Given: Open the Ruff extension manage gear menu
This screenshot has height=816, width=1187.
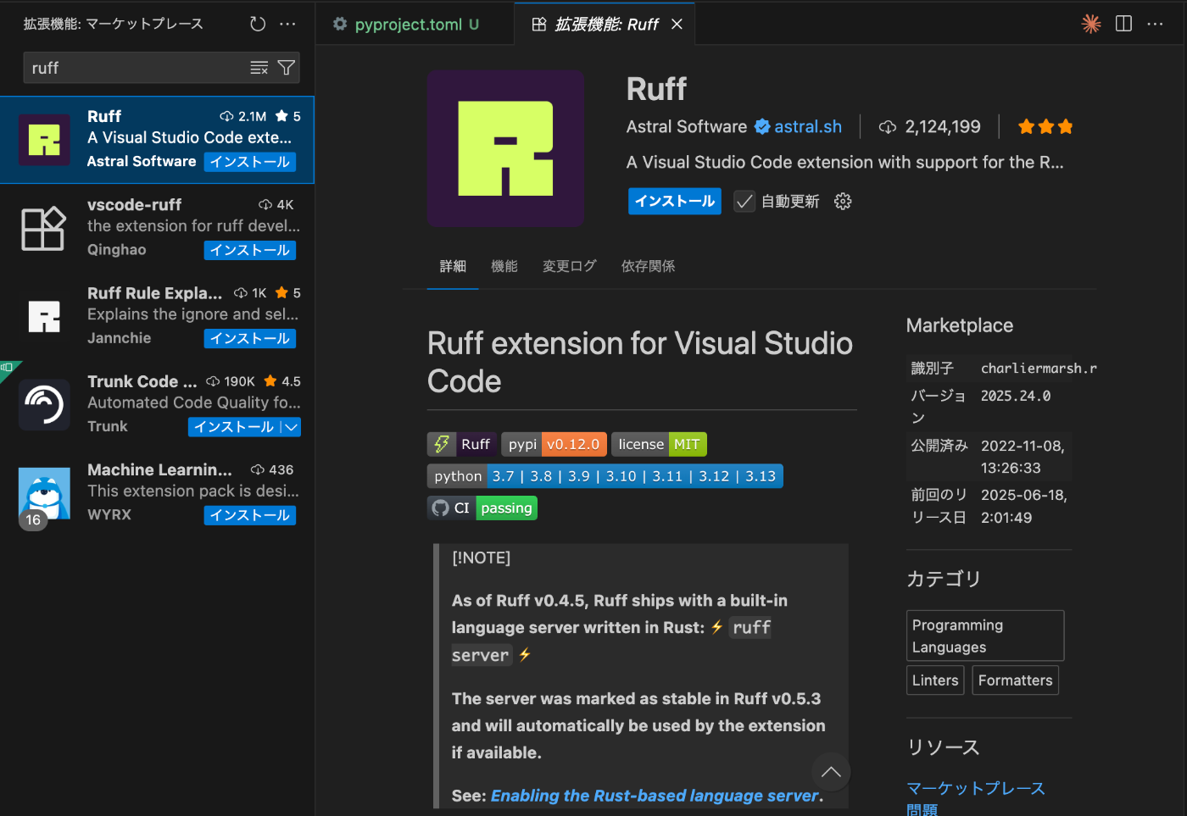Looking at the screenshot, I should (842, 201).
